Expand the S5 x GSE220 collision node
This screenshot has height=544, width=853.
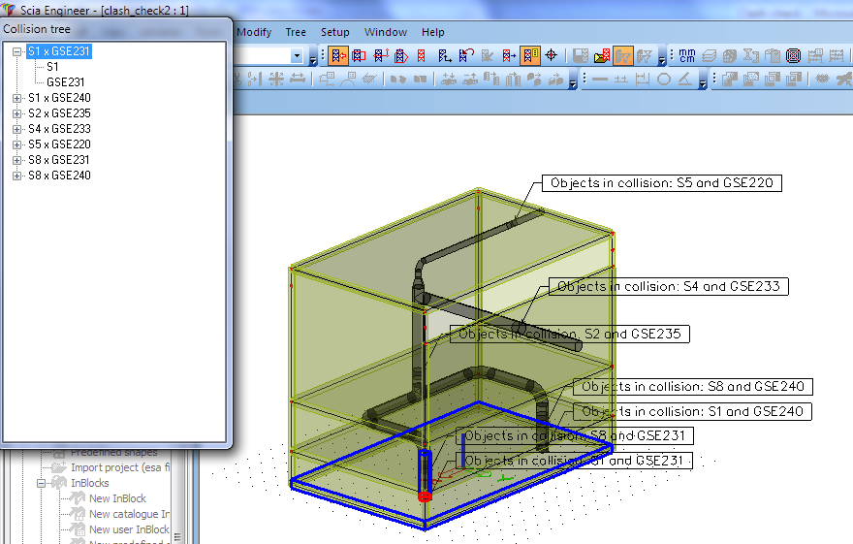coord(16,144)
